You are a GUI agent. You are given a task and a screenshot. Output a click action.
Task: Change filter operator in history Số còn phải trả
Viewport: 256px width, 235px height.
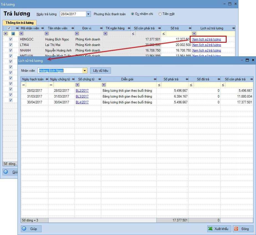223,85
